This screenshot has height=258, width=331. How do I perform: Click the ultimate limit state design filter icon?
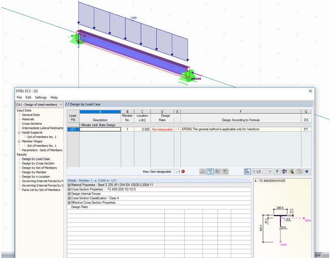[203, 172]
